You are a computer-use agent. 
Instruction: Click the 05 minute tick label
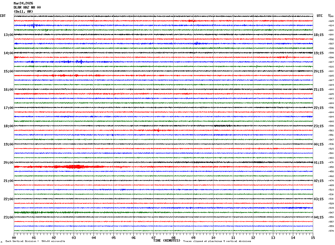click(x=114, y=238)
